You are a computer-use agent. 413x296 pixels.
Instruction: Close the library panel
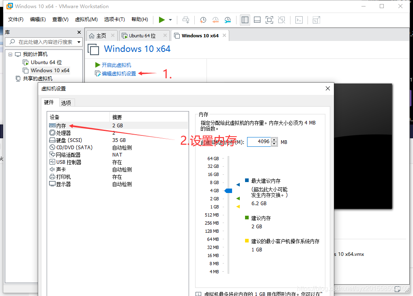(79, 32)
